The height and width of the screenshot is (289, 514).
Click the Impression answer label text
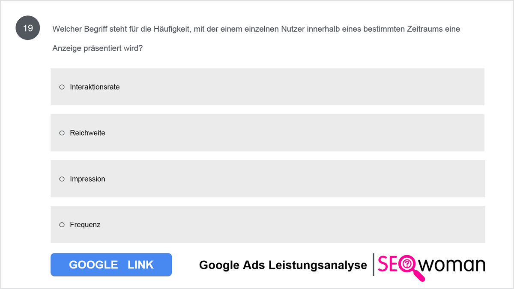pos(87,179)
